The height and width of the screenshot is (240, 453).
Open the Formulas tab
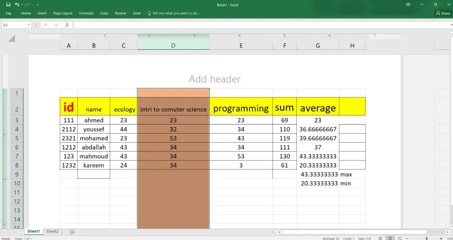click(87, 13)
